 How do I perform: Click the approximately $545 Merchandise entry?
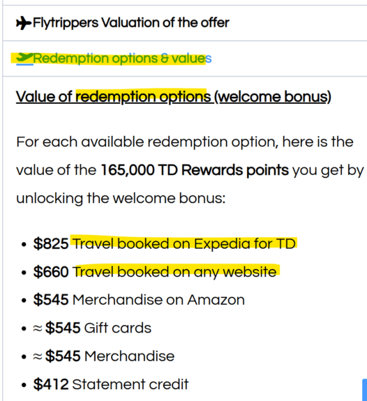[104, 356]
